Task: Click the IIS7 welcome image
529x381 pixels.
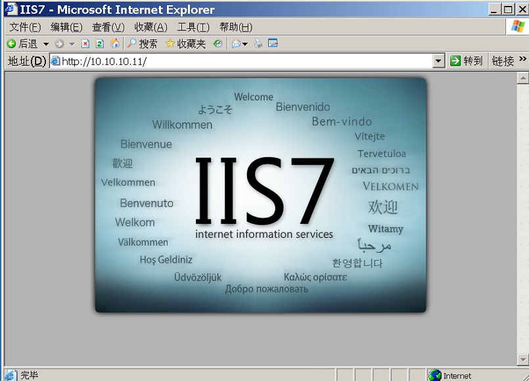Action: click(x=260, y=195)
